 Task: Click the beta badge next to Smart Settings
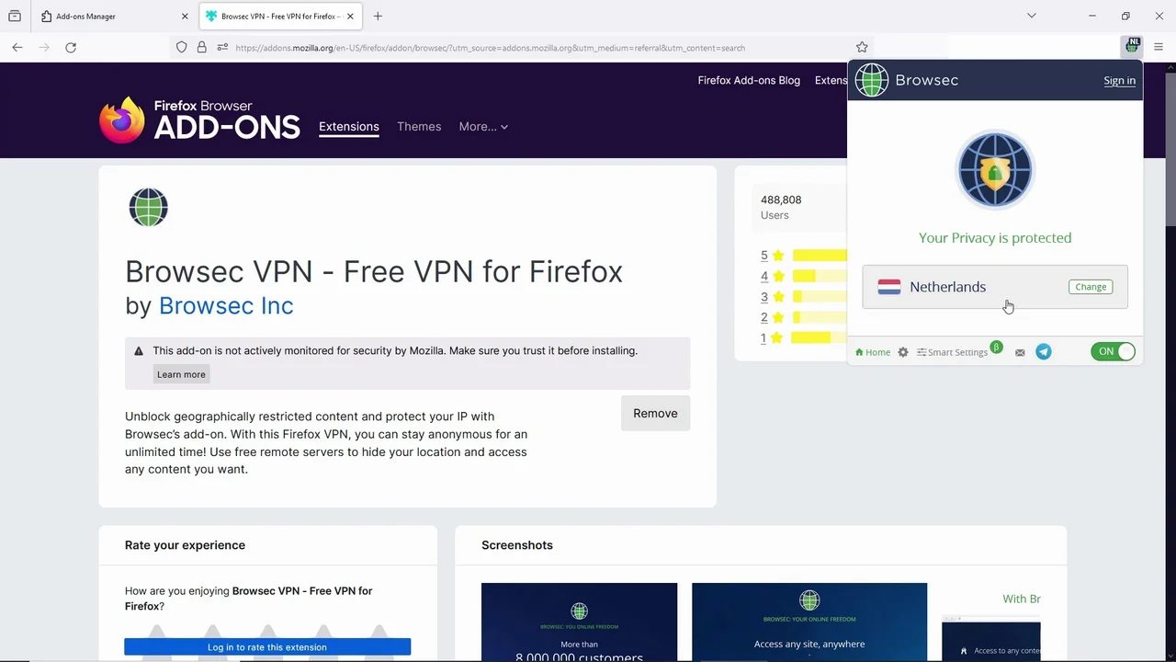coord(996,348)
